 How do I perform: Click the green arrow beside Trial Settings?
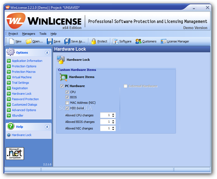click(9, 83)
